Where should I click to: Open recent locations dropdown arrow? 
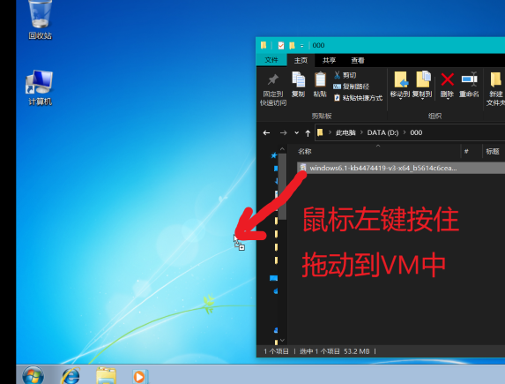coord(297,133)
